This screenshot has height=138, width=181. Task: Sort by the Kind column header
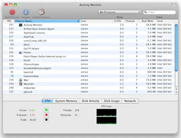point(165,21)
